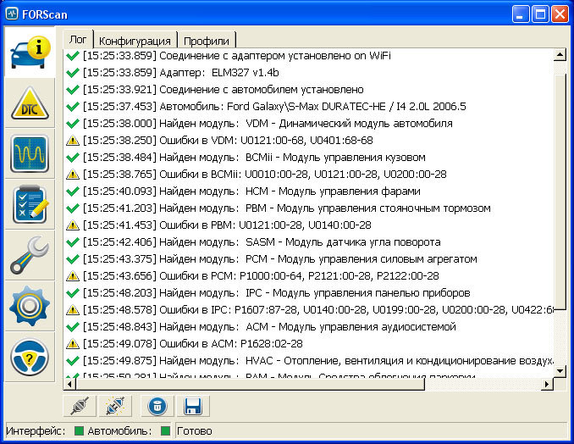Click the PCM errors P1000 log line
574x444 pixels.
click(x=261, y=275)
